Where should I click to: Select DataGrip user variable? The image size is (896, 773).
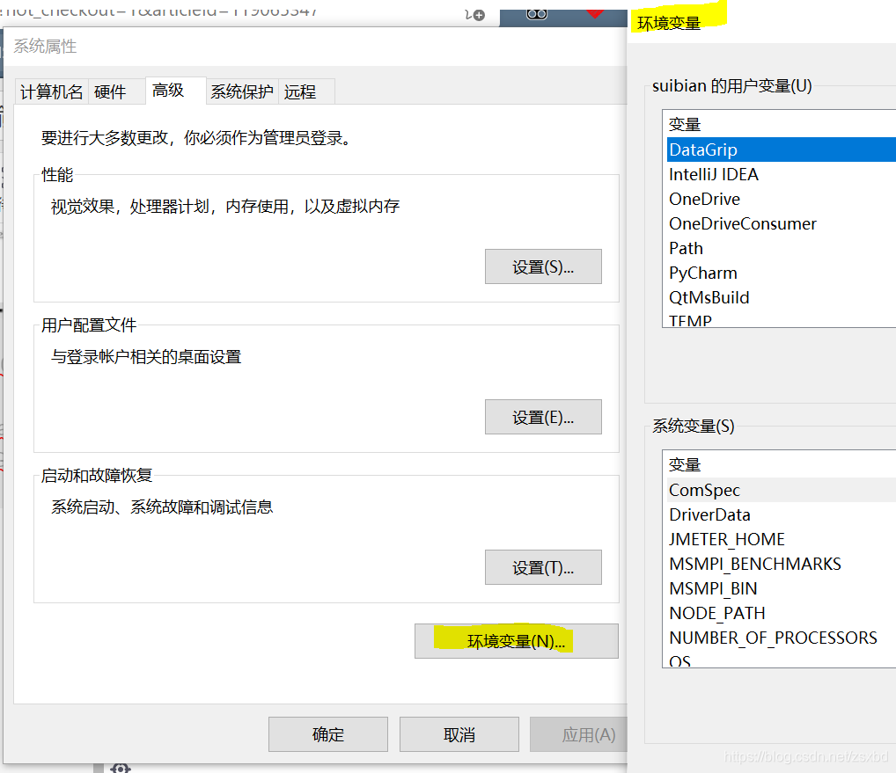tap(782, 149)
